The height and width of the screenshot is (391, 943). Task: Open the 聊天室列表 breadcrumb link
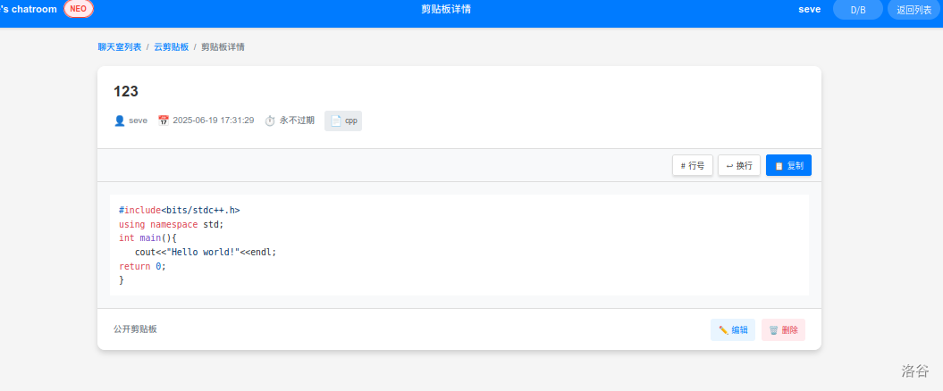120,46
